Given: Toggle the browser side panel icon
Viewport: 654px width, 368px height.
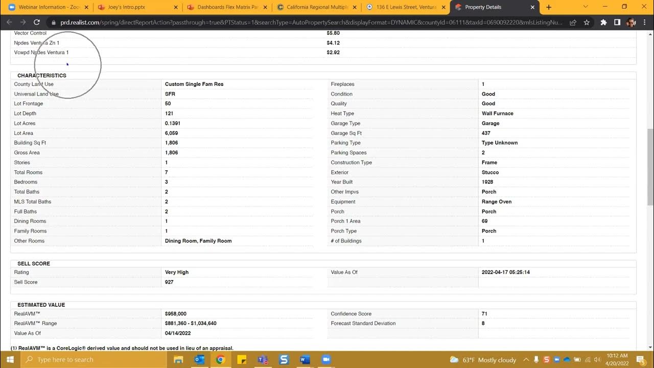Looking at the screenshot, I should coord(617,22).
